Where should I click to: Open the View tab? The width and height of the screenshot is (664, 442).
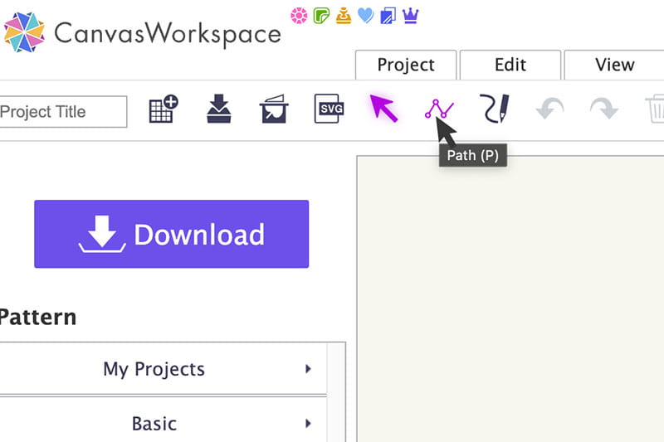coord(614,65)
